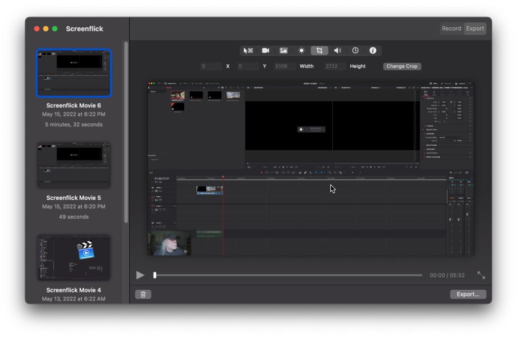This screenshot has width=517, height=337.
Task: Click the '5 minutes, 32 seconds' duration text
Action: point(74,125)
